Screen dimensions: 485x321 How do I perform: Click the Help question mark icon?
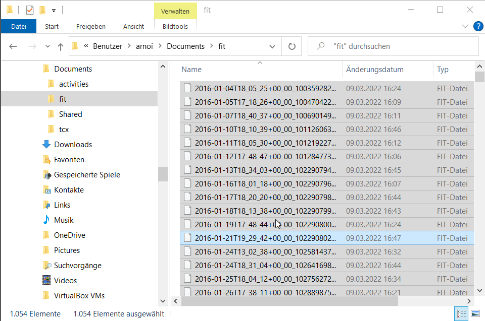(478, 26)
